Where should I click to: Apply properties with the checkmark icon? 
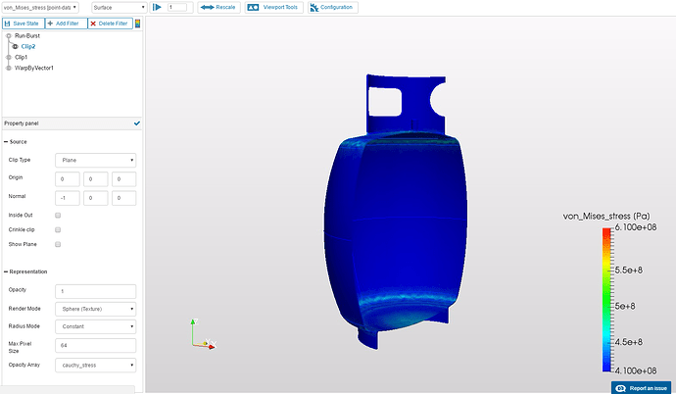coord(137,123)
